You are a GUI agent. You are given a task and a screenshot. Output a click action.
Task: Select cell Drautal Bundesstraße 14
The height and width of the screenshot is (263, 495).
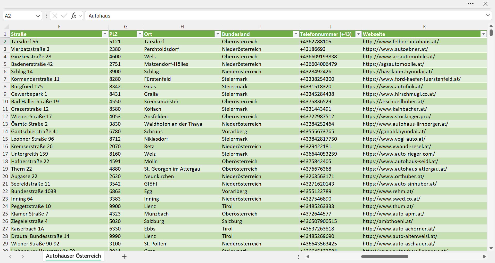[x=59, y=236]
